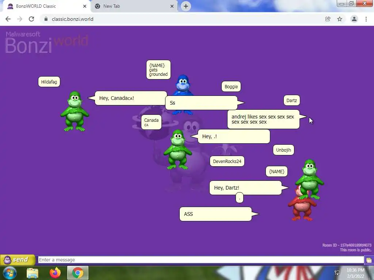The height and width of the screenshot is (280, 374).
Task: Reload the current page
Action: [31, 19]
